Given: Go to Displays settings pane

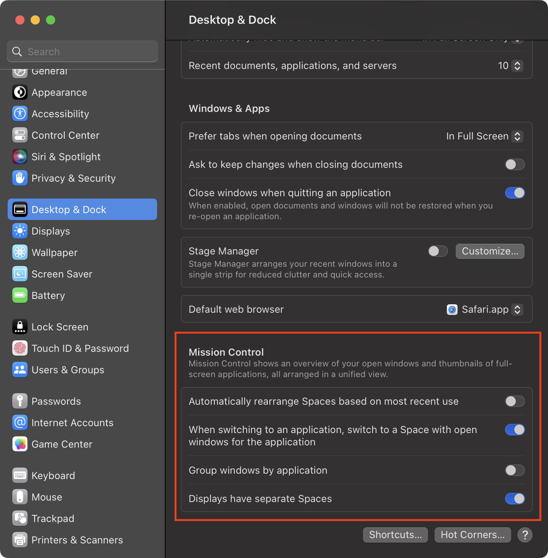Looking at the screenshot, I should (x=51, y=231).
